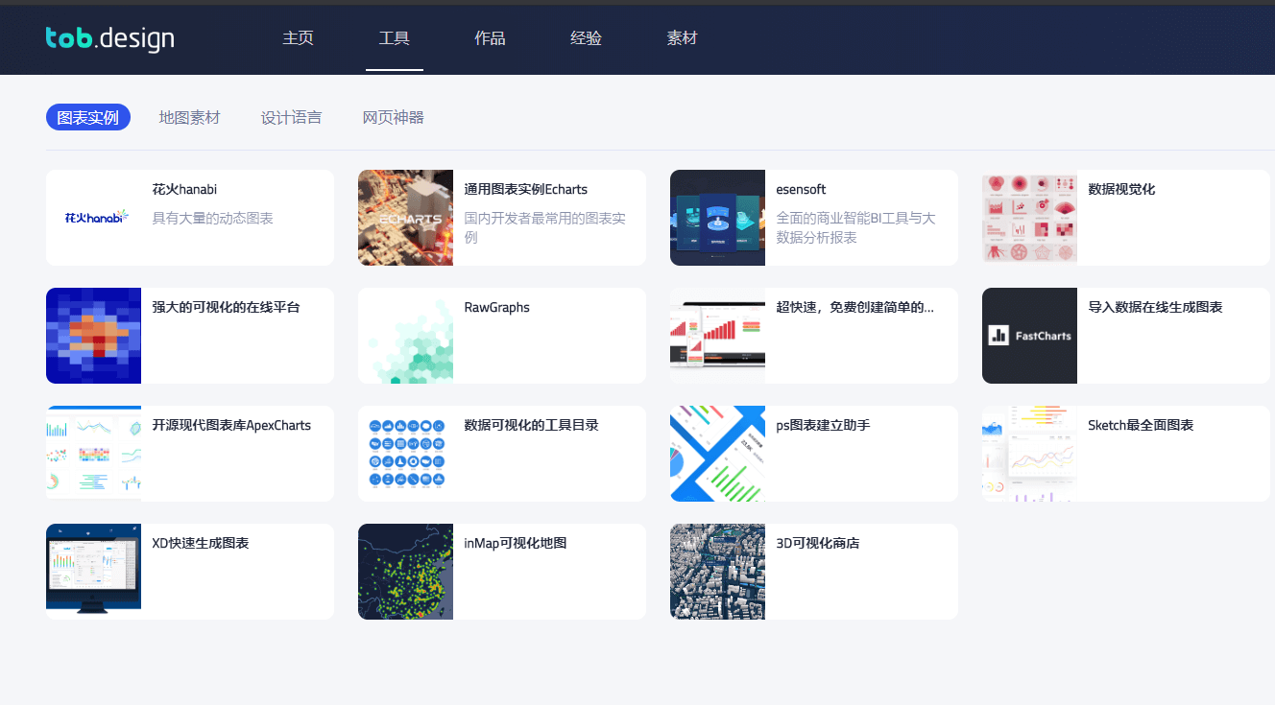Screen dimensions: 1275x705
Task: Open the Sketch最全面图表 title
Action: tap(1141, 425)
